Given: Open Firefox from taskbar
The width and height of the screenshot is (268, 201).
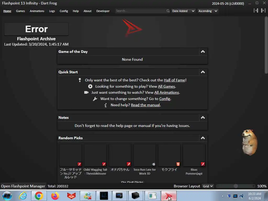Looking at the screenshot, I should pos(55,196).
